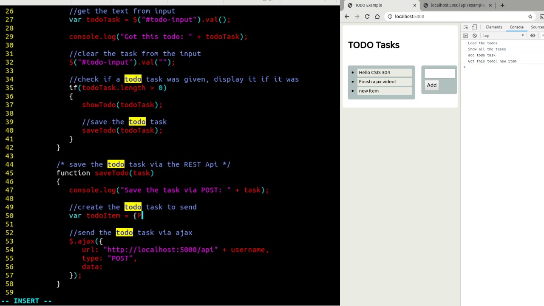
Task: Click the Add button on the TODO page
Action: pyautogui.click(x=432, y=85)
